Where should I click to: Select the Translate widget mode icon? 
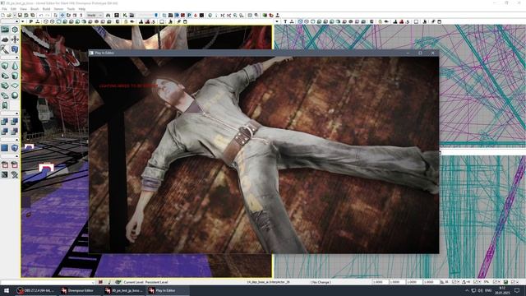pos(62,16)
